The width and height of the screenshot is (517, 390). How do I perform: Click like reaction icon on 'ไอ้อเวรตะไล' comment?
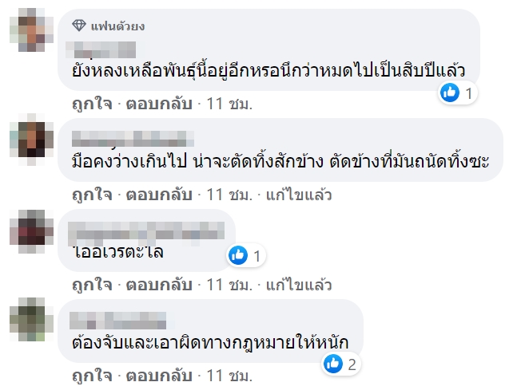238,255
